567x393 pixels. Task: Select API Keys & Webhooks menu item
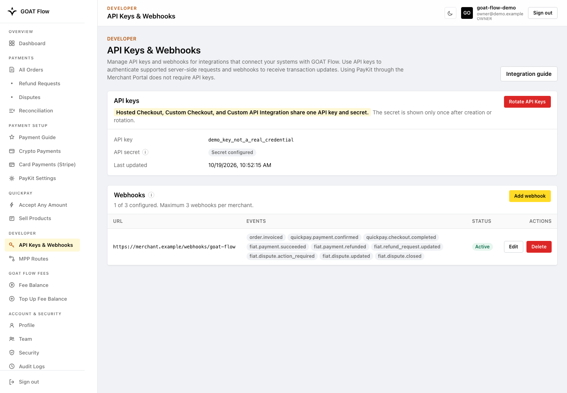click(42, 245)
